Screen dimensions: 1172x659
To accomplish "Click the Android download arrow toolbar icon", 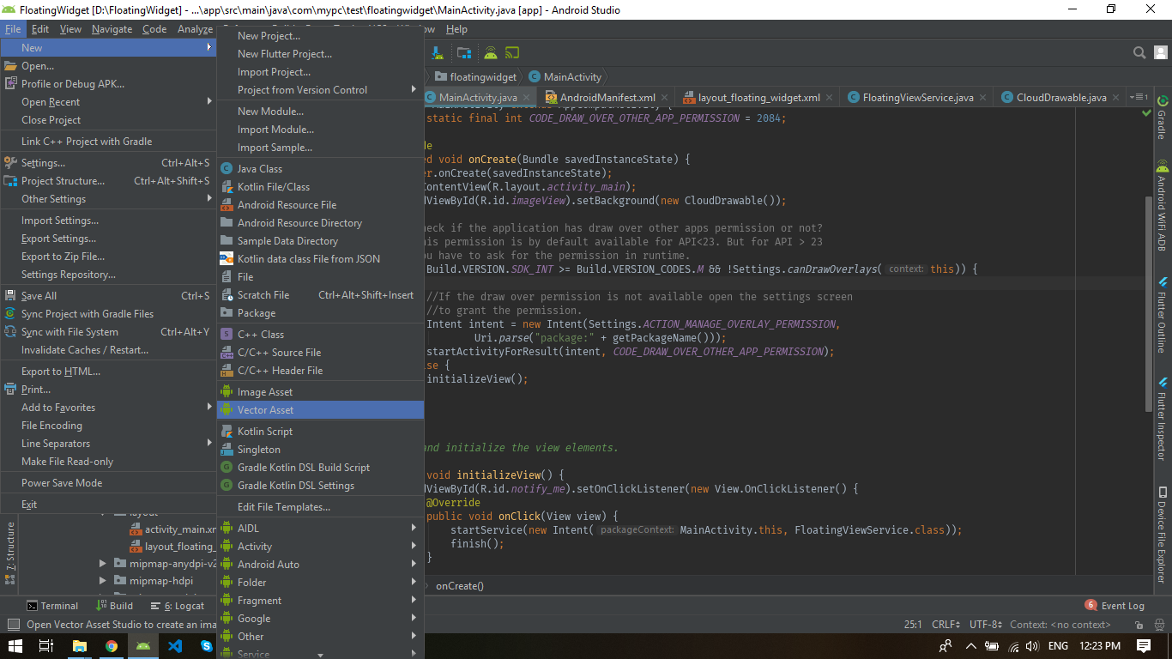I will click(438, 52).
